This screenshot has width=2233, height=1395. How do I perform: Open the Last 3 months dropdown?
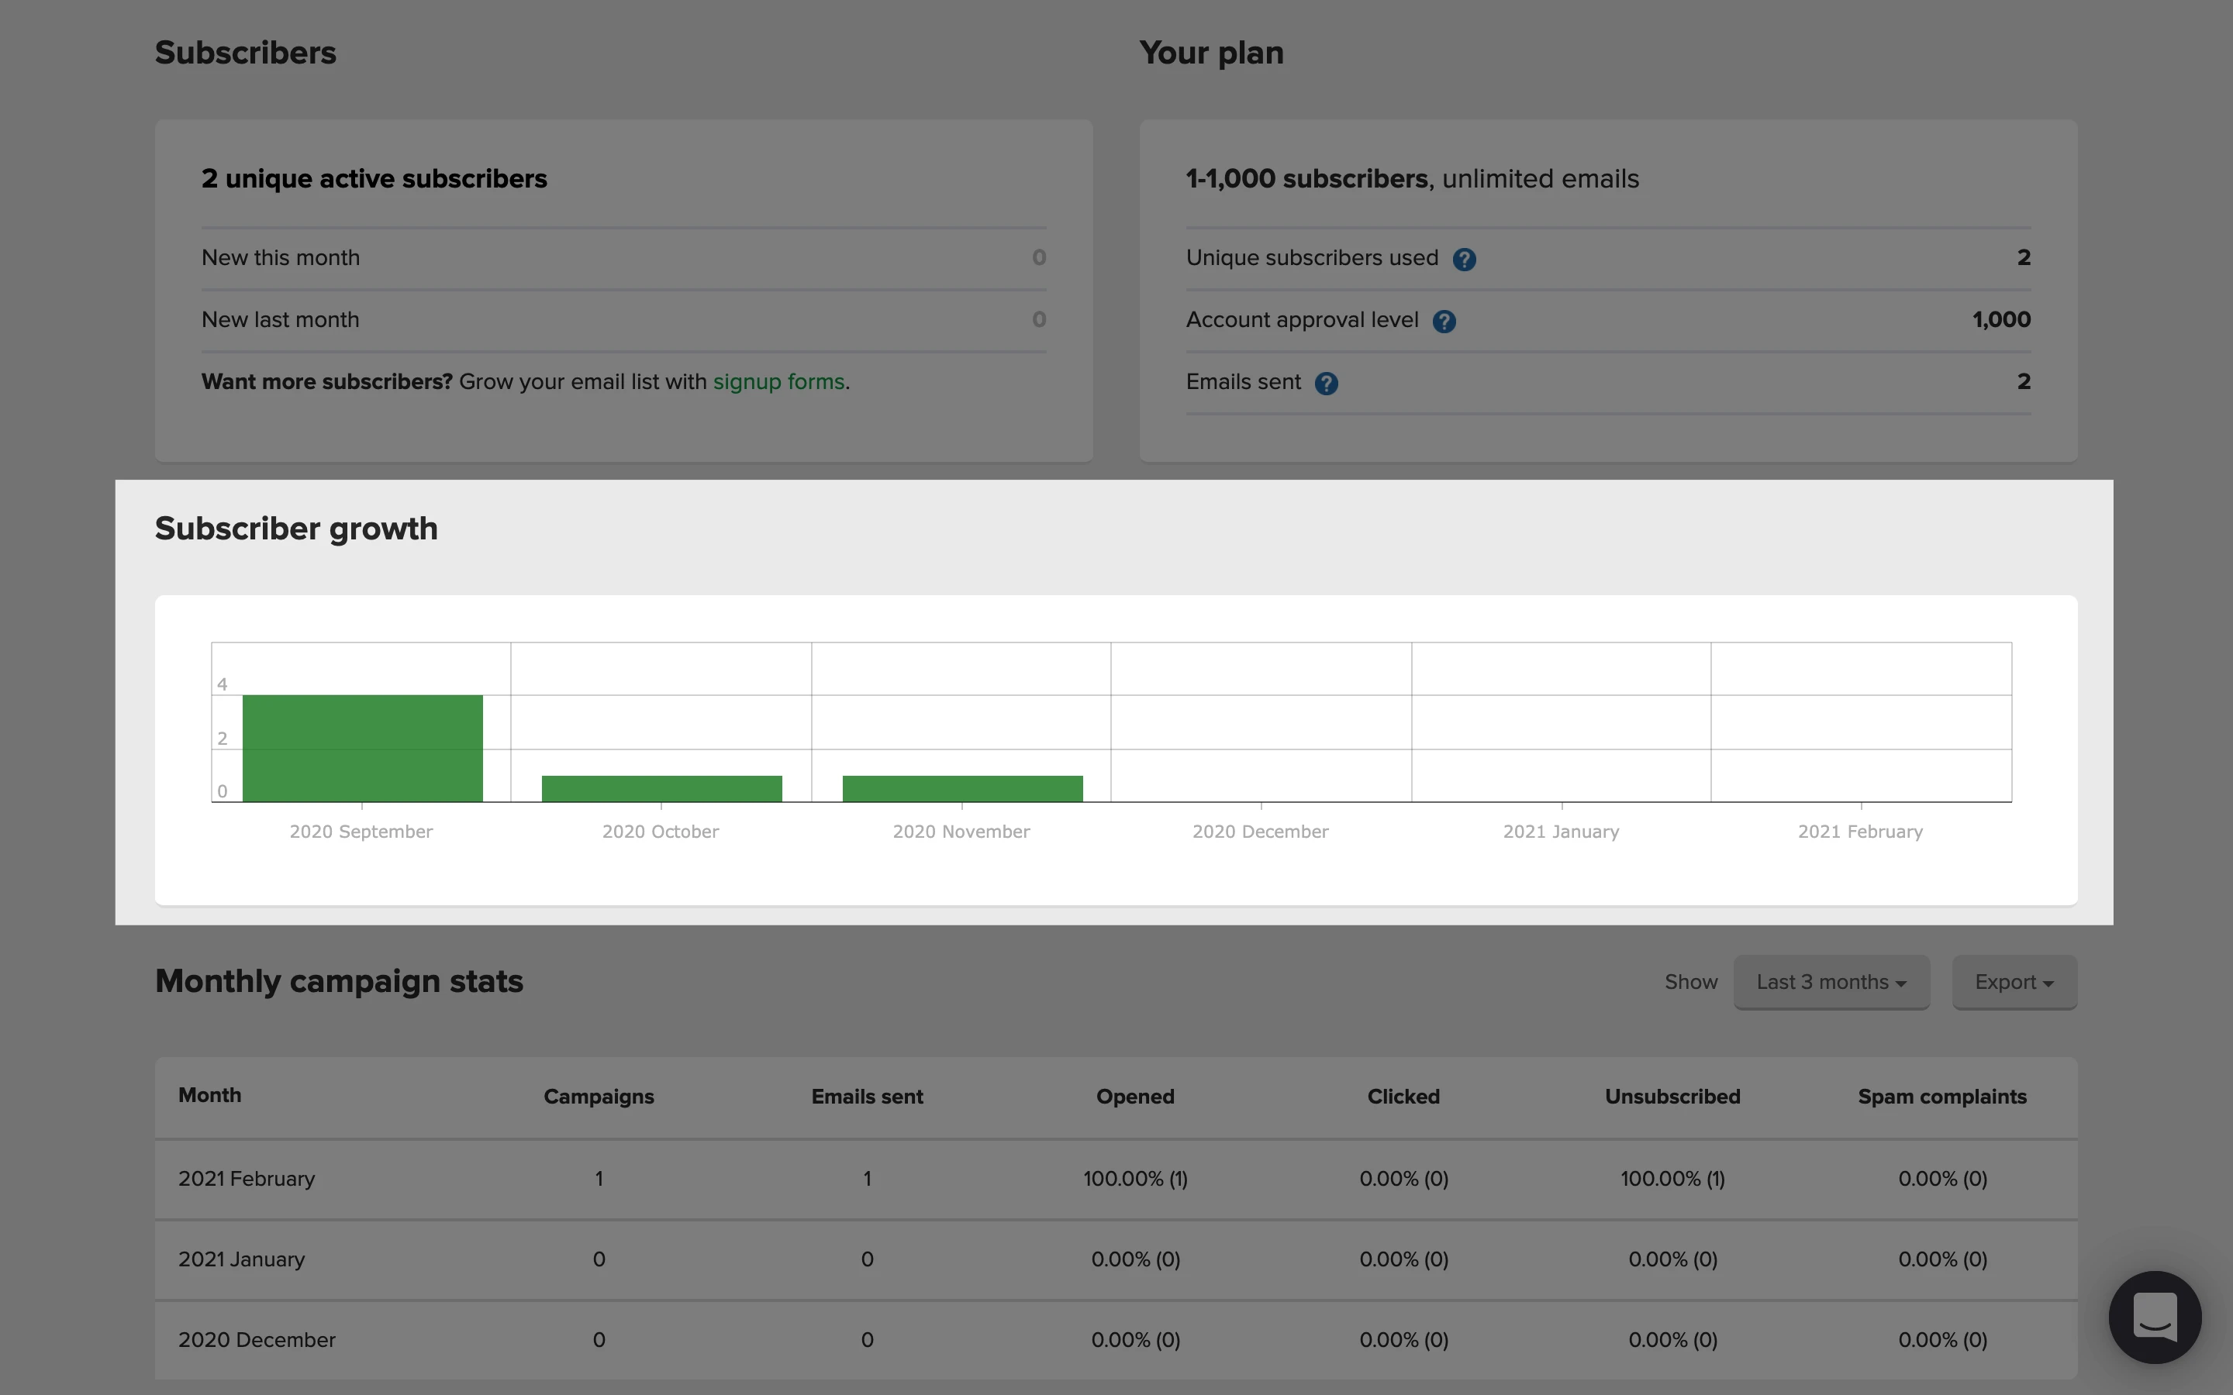tap(1831, 982)
